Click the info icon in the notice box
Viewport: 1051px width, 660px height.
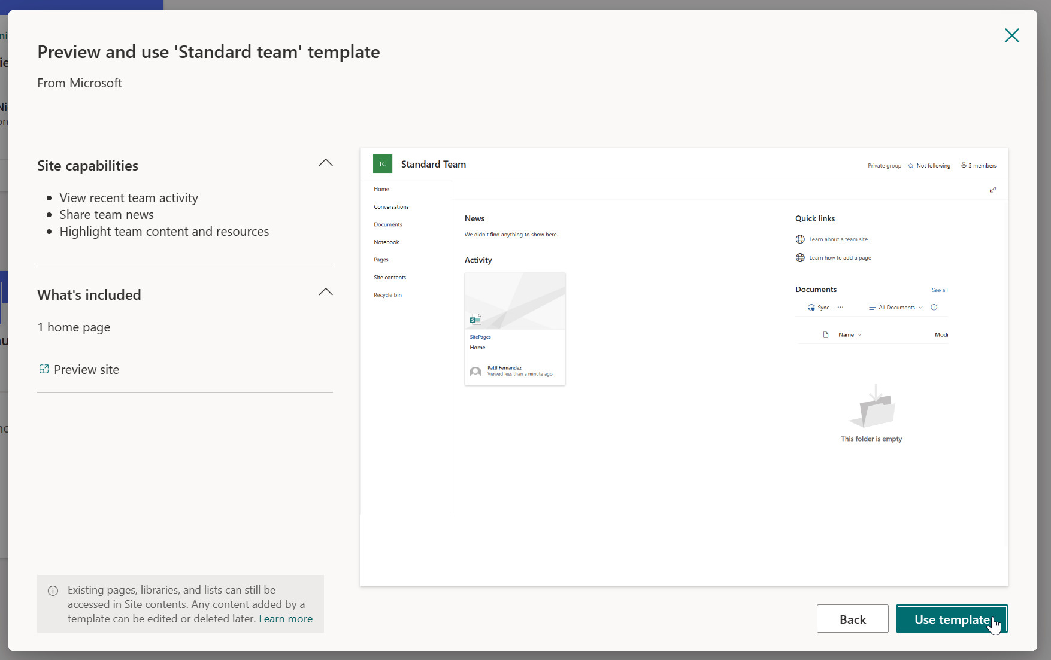53,591
